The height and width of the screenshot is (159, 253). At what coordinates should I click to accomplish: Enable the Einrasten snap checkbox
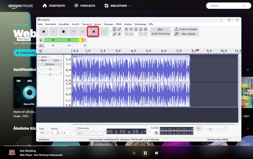click(77, 129)
